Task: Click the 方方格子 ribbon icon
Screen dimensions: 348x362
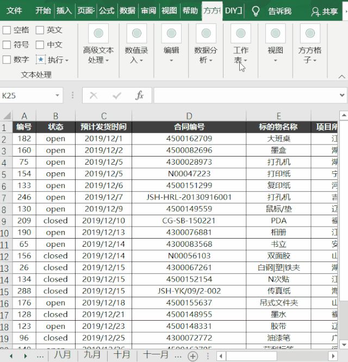Action: pos(310,33)
